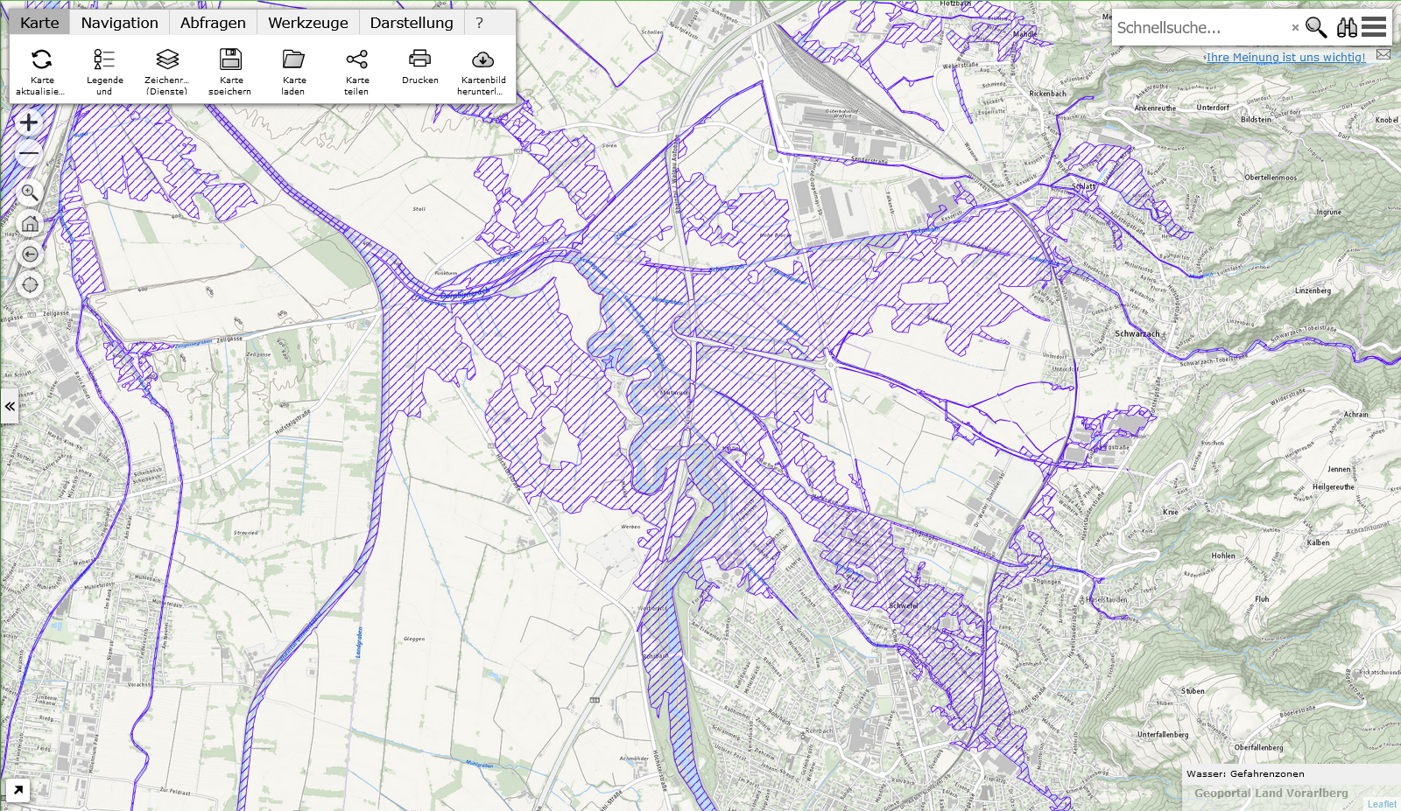The width and height of the screenshot is (1401, 811).
Task: Open the hamburger menu at top right
Action: click(1374, 27)
